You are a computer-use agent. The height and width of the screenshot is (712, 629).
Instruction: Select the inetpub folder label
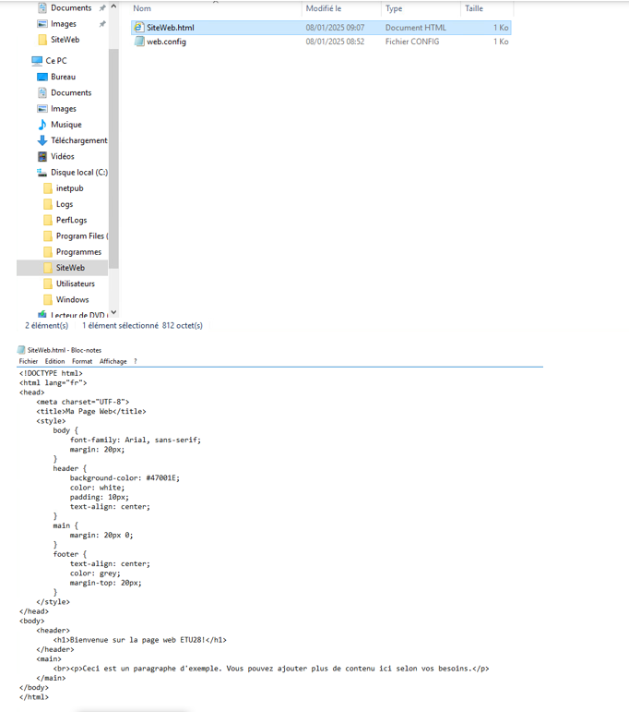[x=70, y=188]
